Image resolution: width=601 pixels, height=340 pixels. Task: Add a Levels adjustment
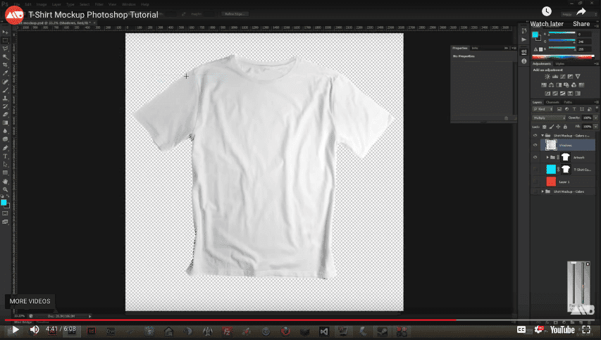coord(555,77)
